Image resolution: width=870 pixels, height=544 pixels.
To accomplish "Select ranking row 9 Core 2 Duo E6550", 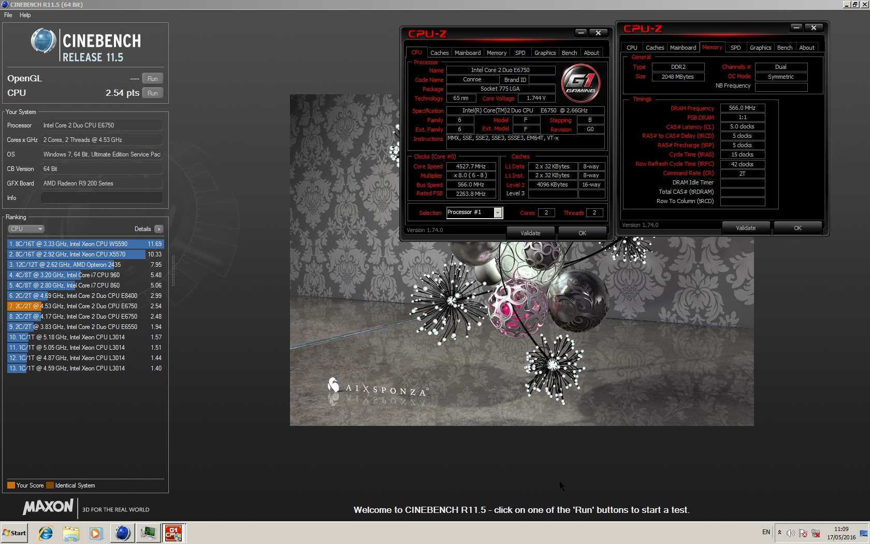I will click(85, 327).
